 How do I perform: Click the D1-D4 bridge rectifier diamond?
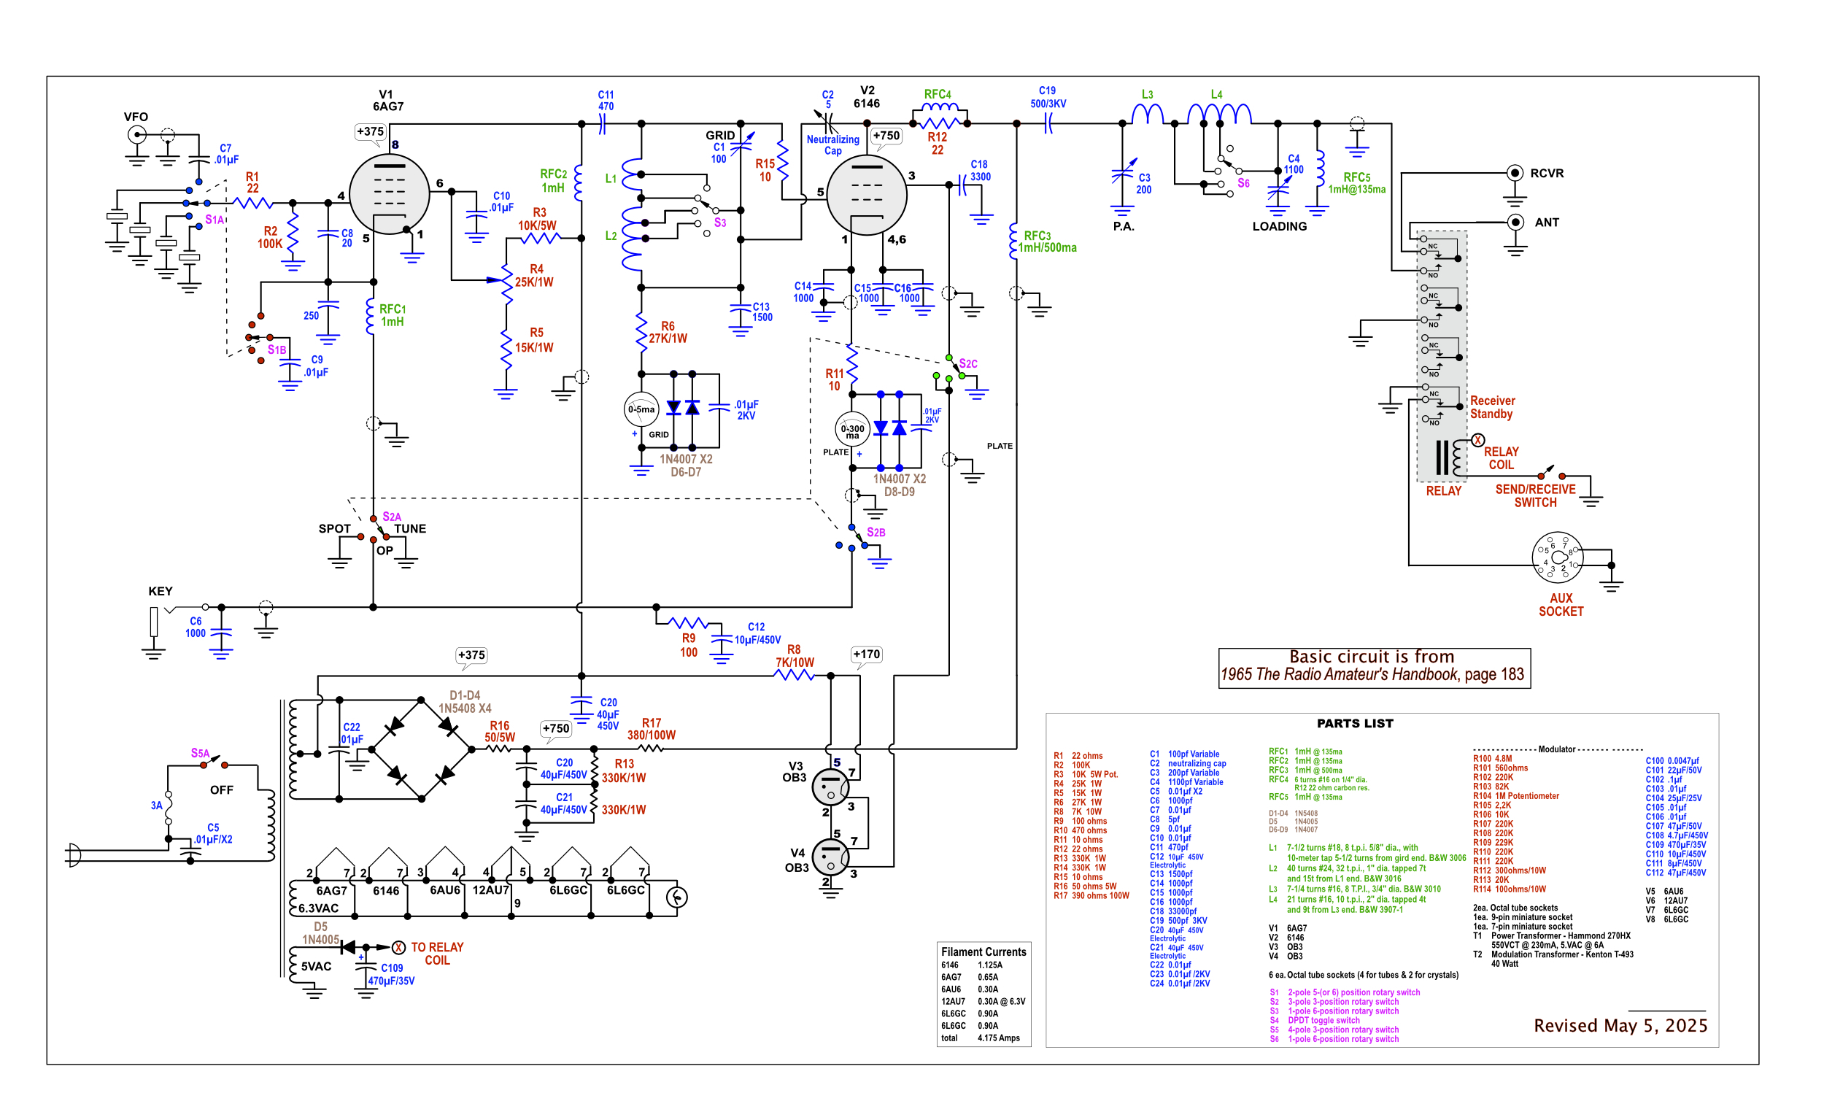coord(422,749)
